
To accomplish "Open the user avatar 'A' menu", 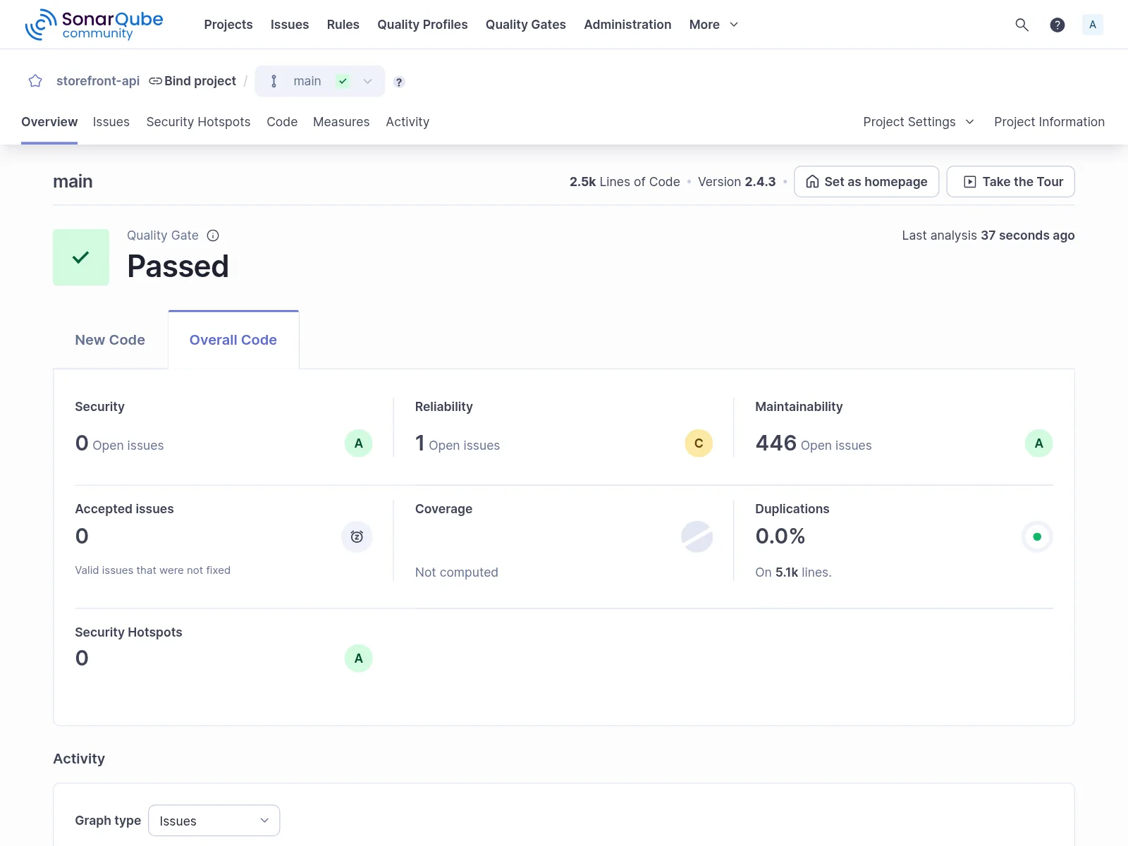I will [x=1092, y=25].
